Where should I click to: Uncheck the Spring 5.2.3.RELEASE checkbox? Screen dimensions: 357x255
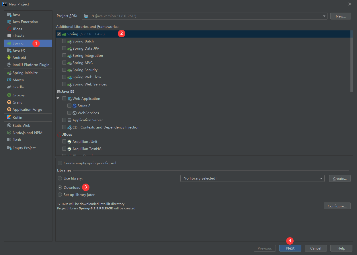pos(59,34)
